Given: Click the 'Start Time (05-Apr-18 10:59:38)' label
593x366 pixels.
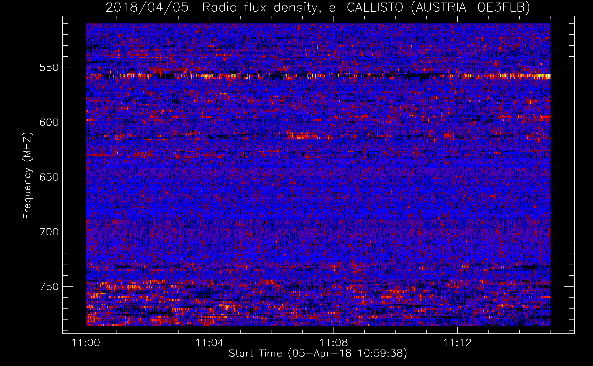Looking at the screenshot, I should coord(318,354).
